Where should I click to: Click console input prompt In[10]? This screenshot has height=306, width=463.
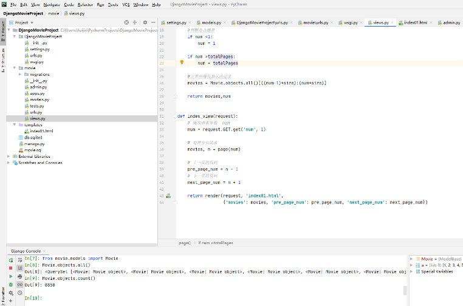point(33,298)
